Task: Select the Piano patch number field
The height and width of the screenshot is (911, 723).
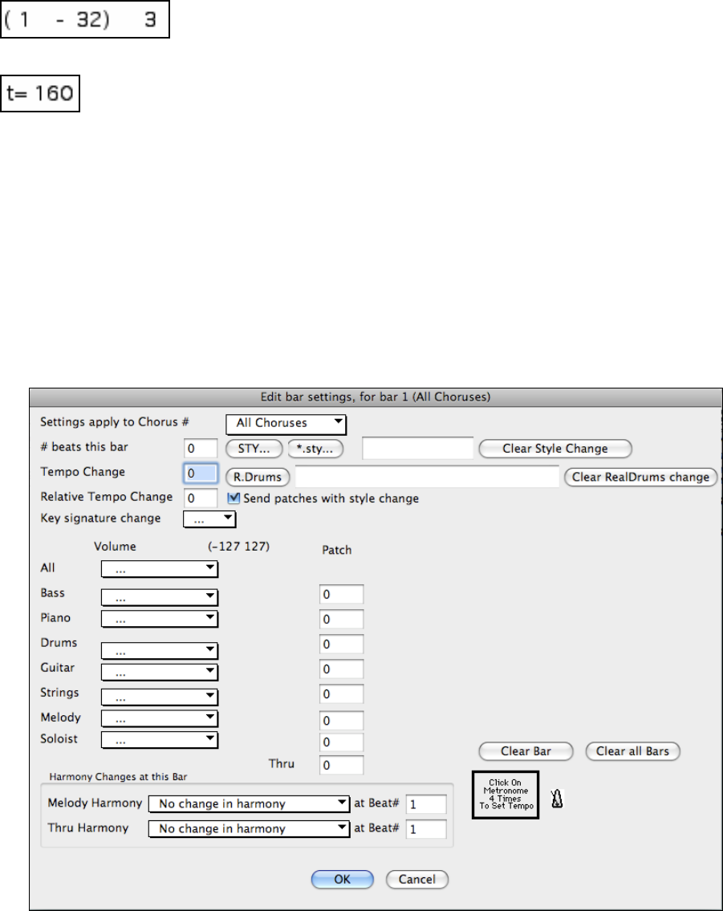Action: (x=341, y=620)
